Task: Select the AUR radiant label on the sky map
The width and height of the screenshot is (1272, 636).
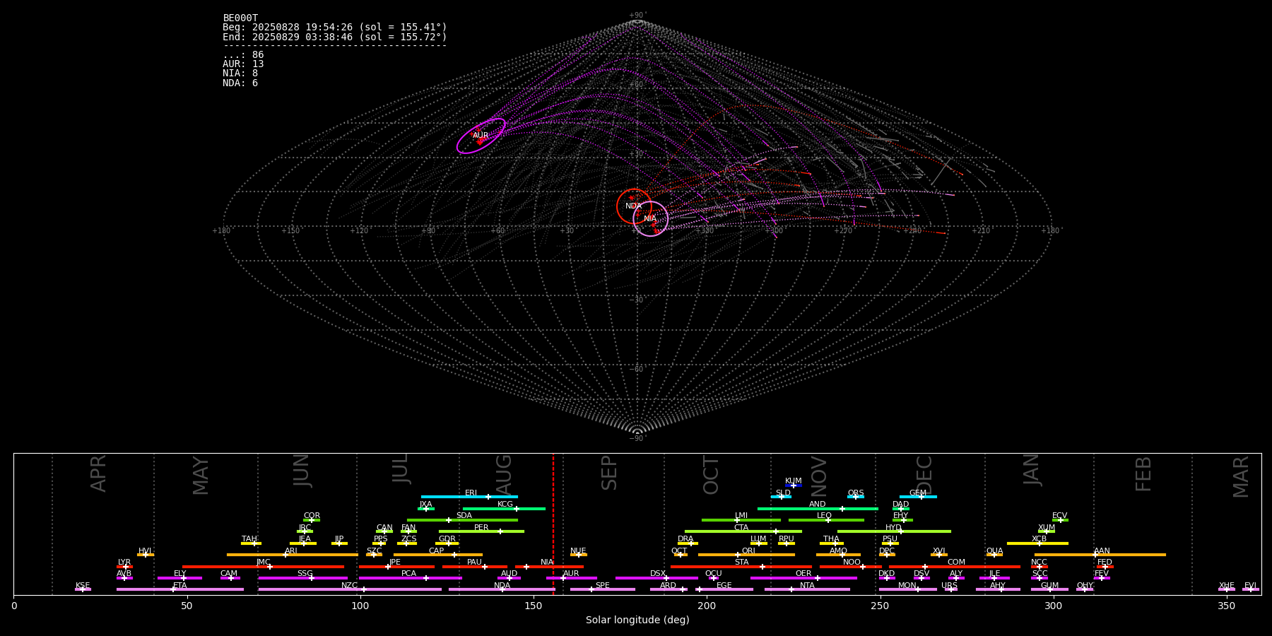Action: point(481,136)
